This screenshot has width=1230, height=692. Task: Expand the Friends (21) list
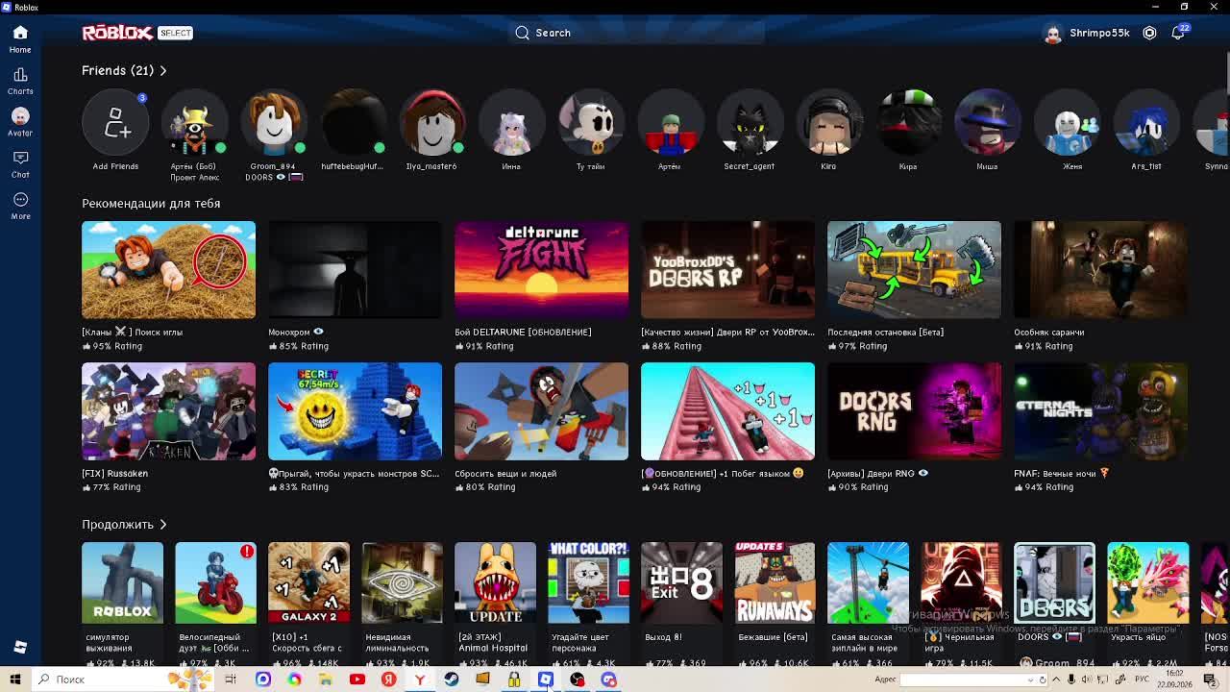coord(124,70)
